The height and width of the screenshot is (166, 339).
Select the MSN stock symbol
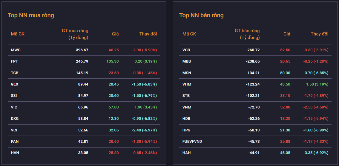coord(187,73)
